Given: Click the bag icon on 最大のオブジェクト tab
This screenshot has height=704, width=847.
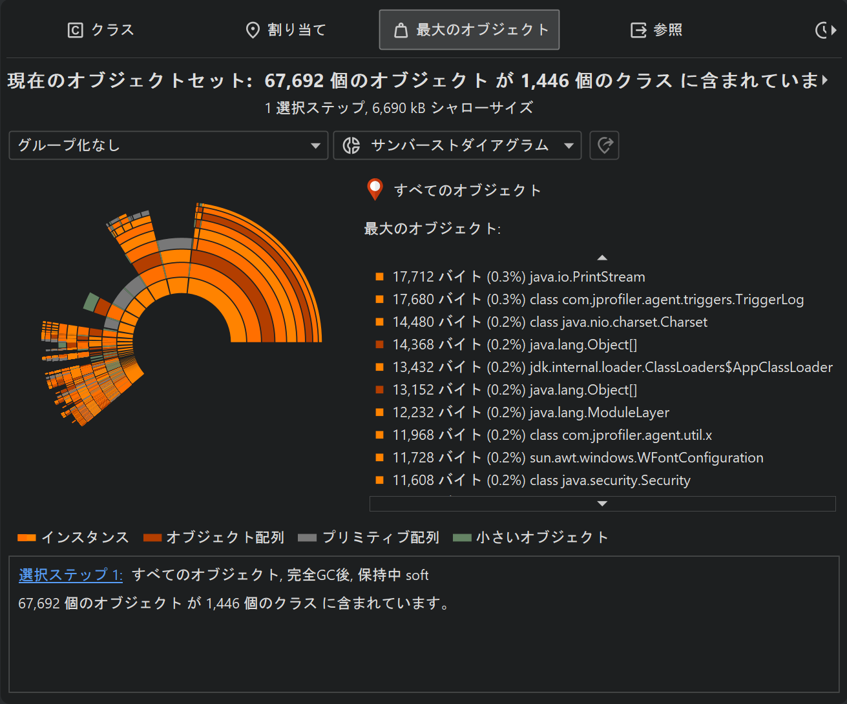Looking at the screenshot, I should click(401, 30).
